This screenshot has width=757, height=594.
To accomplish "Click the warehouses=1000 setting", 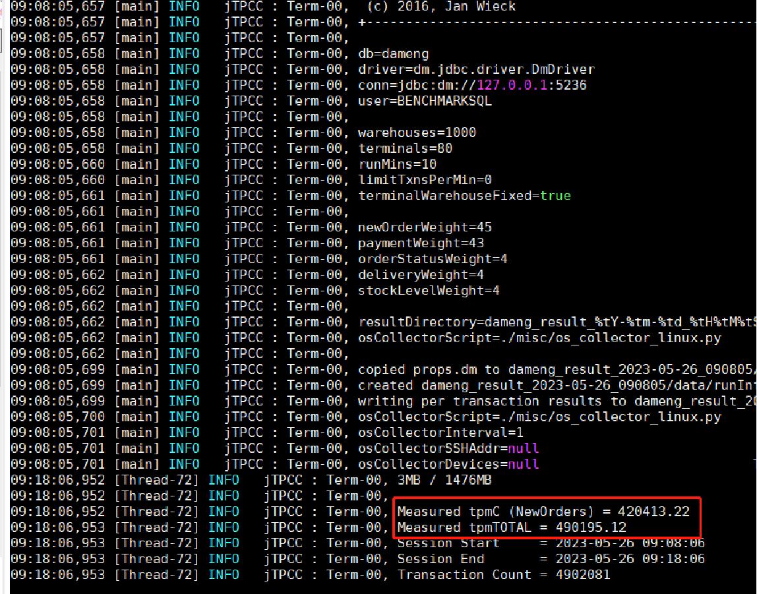I will tap(417, 133).
